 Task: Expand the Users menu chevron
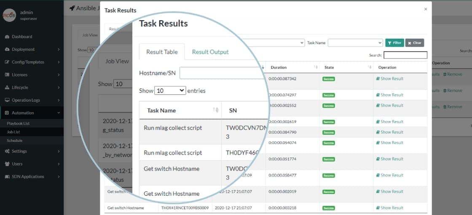tap(59, 164)
